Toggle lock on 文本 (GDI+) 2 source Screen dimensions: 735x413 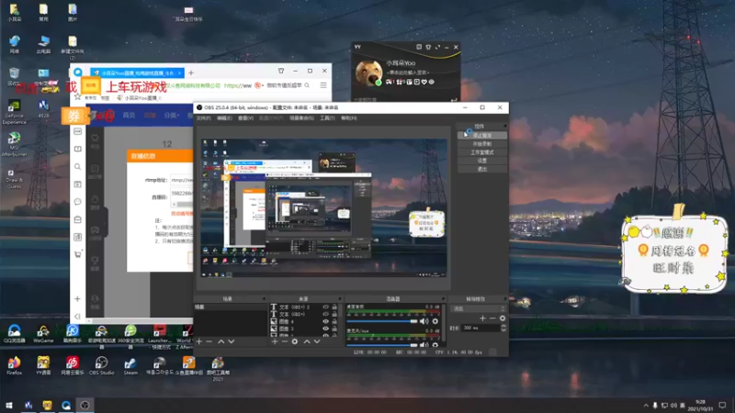point(334,307)
